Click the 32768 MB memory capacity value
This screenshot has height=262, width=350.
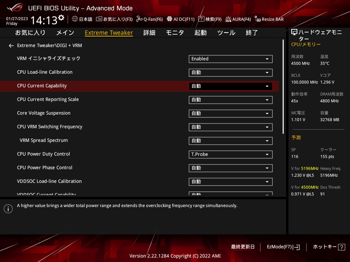click(330, 120)
